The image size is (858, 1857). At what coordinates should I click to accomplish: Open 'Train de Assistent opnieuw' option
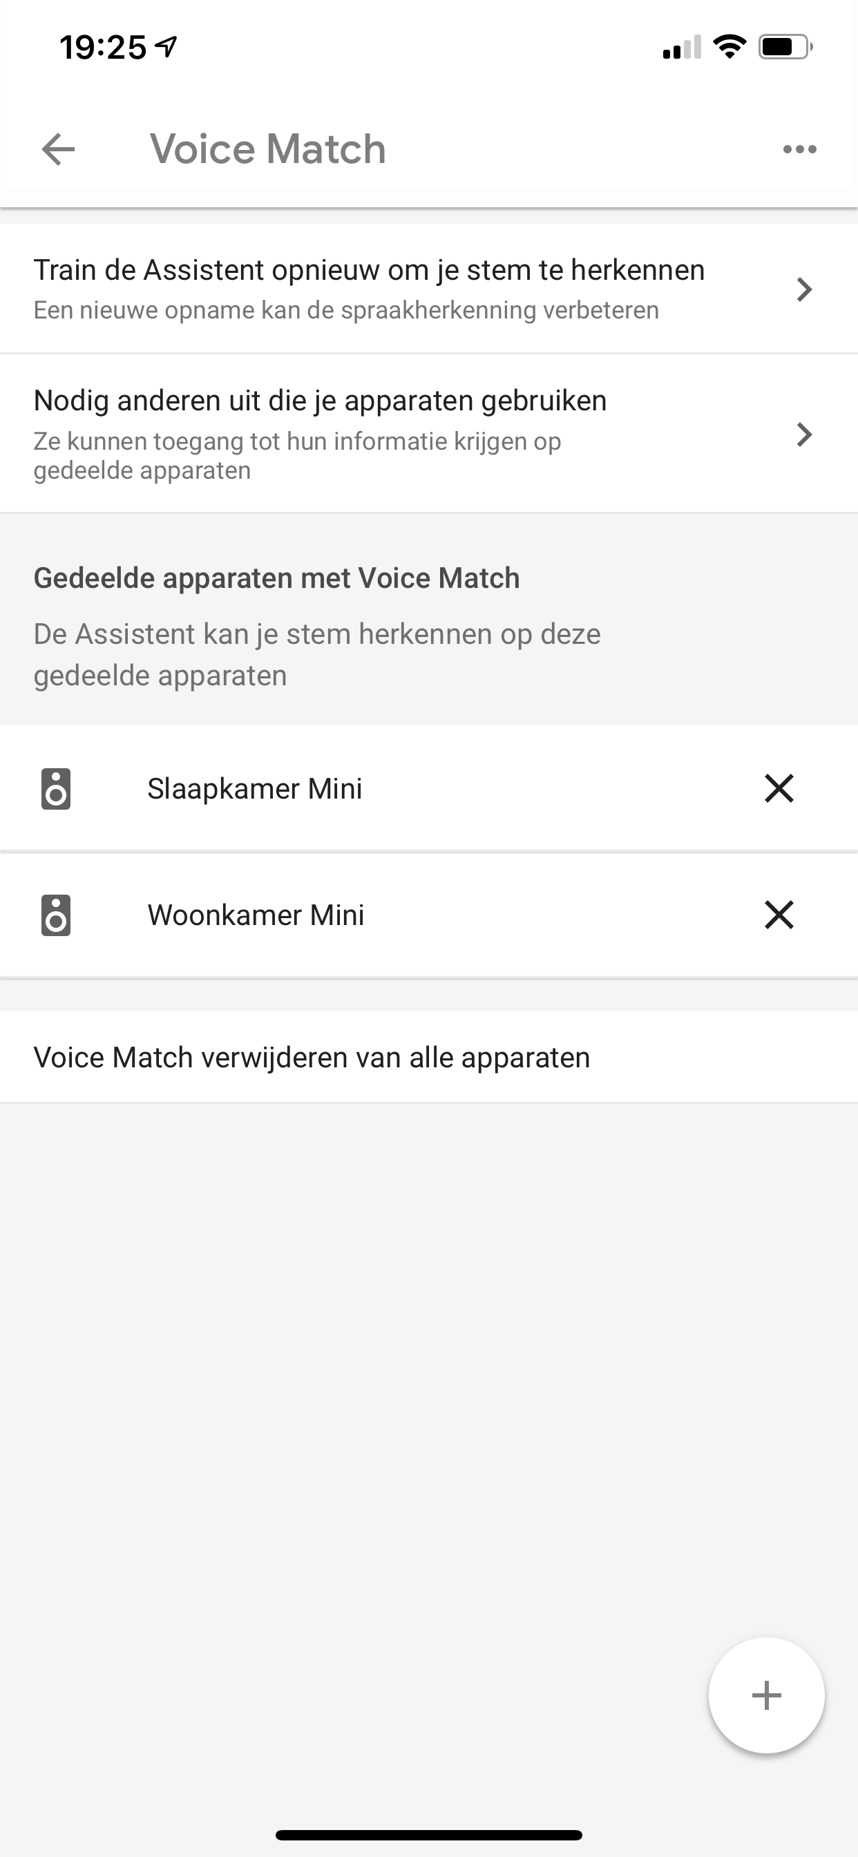pyautogui.click(x=369, y=288)
